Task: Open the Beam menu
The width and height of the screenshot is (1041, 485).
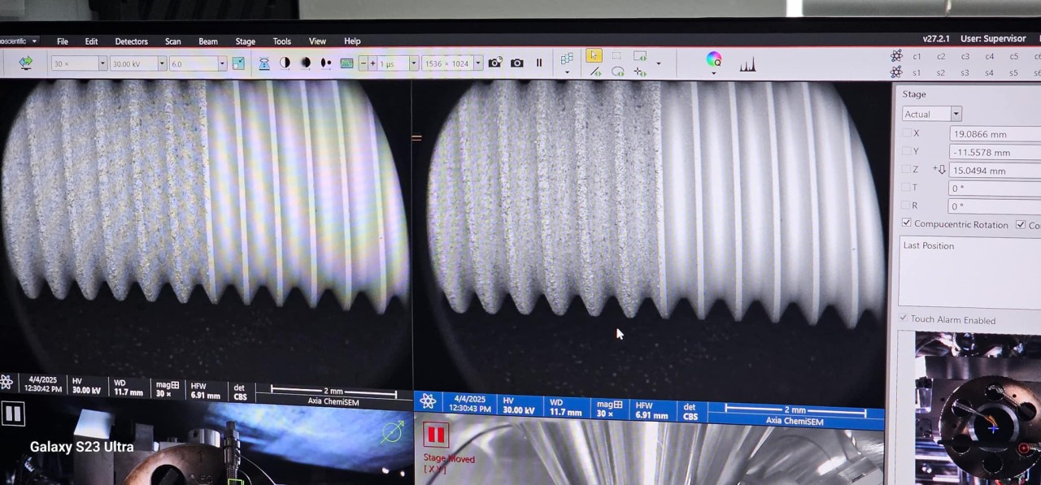Action: pos(207,41)
